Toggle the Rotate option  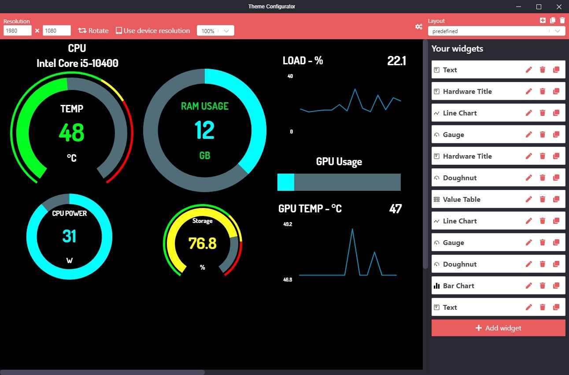pyautogui.click(x=93, y=30)
